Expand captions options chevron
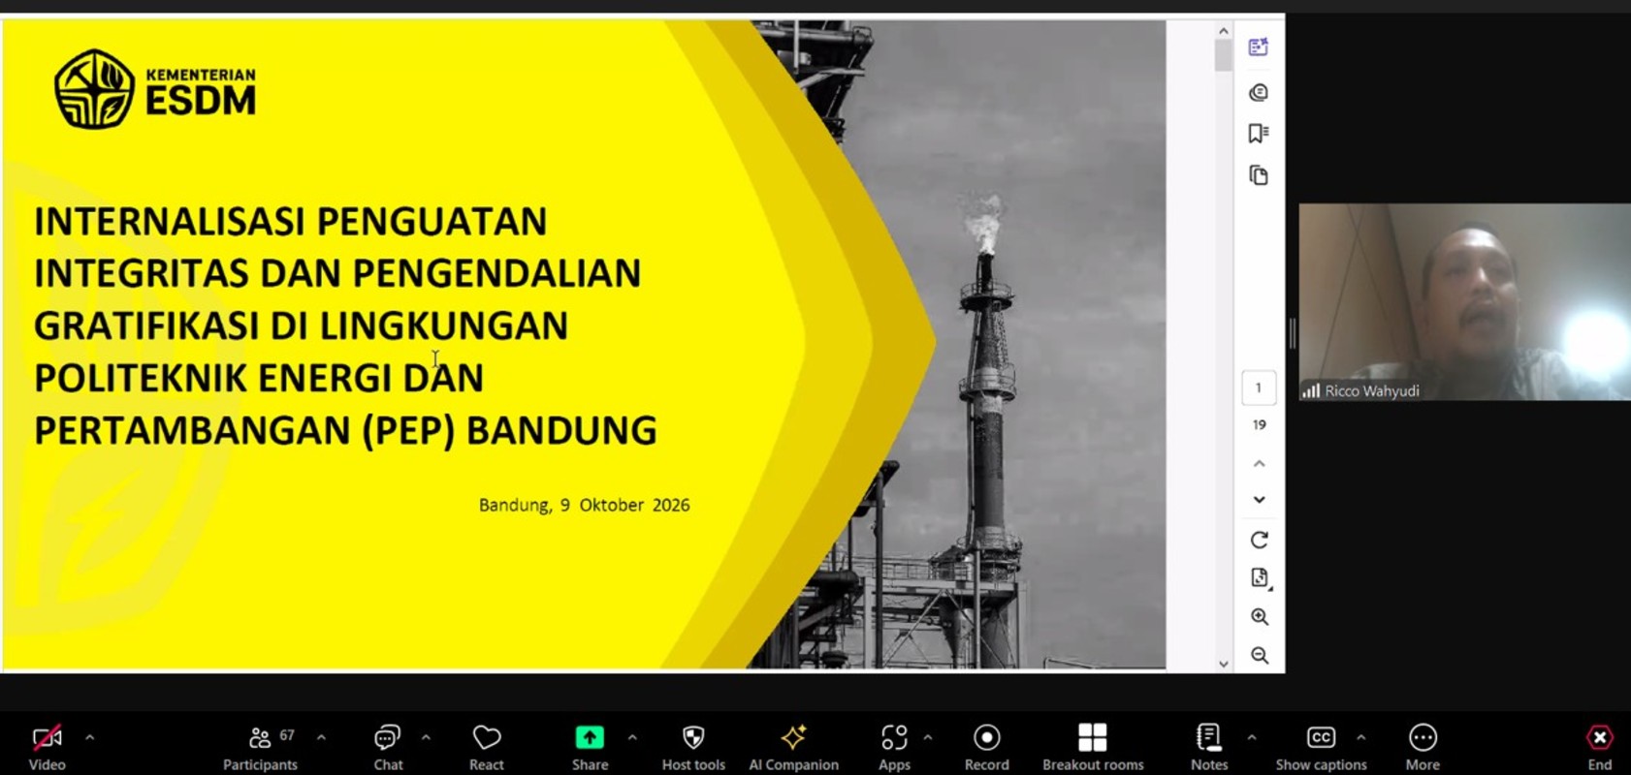 [x=1361, y=737]
